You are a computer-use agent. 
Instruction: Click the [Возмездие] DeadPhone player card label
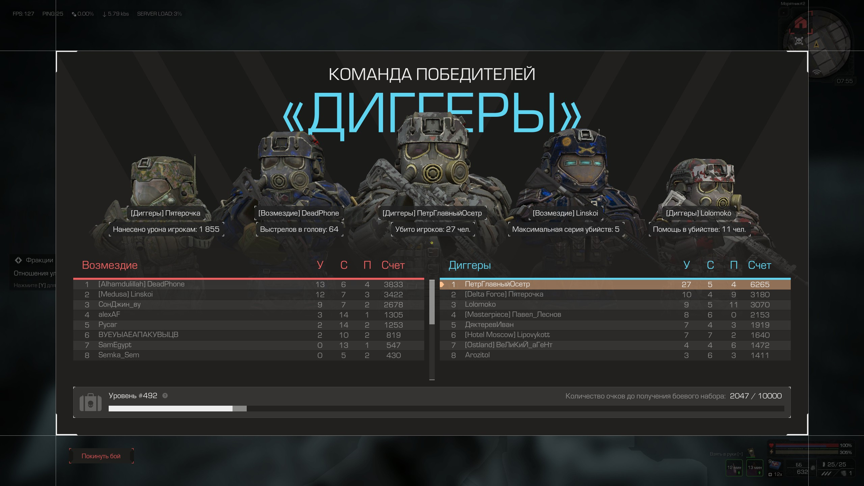click(x=299, y=213)
